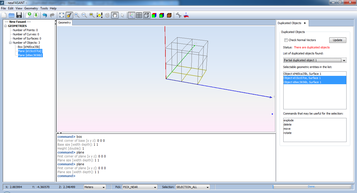
Task: Click the Zoom Out magnifier icon
Action: tap(84, 15)
